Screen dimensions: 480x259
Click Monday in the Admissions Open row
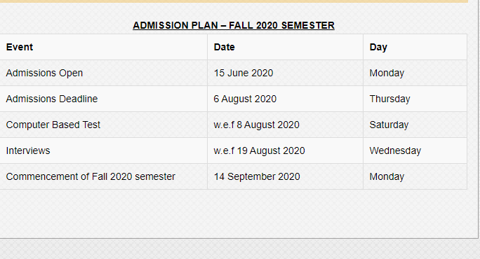[x=415, y=73]
